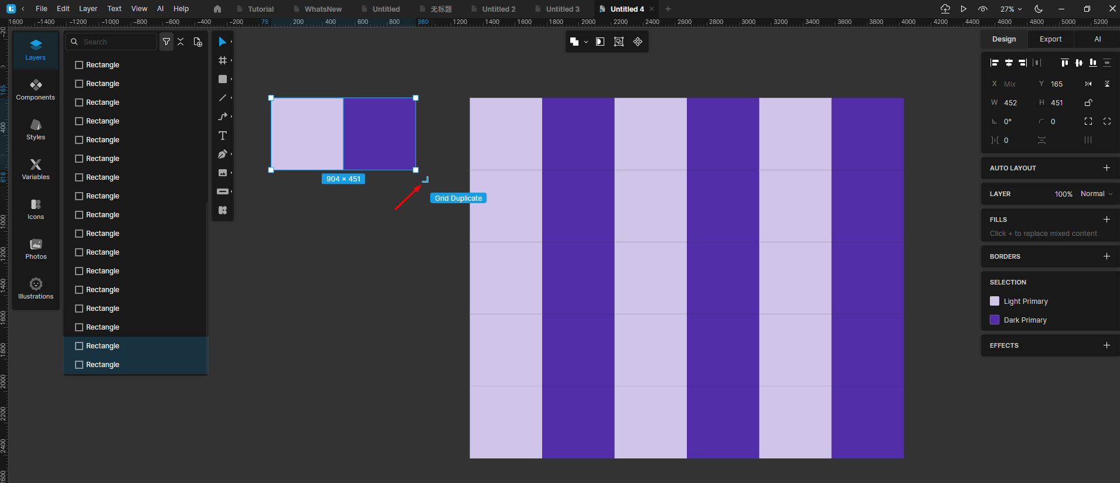
Task: Select the Line tool
Action: coord(222,98)
